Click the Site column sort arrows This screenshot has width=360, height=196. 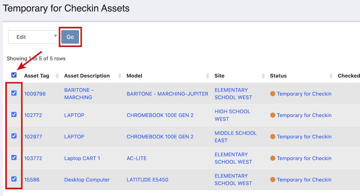pos(263,76)
